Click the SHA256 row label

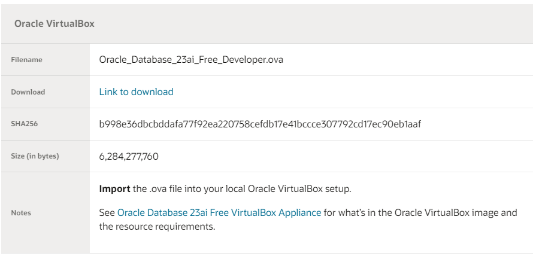click(x=24, y=124)
